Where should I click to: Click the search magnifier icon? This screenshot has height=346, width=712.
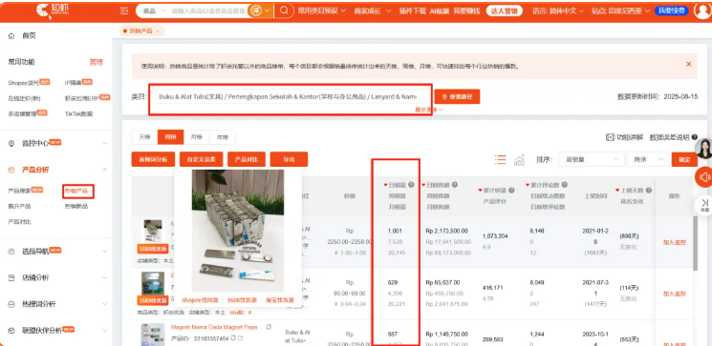284,10
